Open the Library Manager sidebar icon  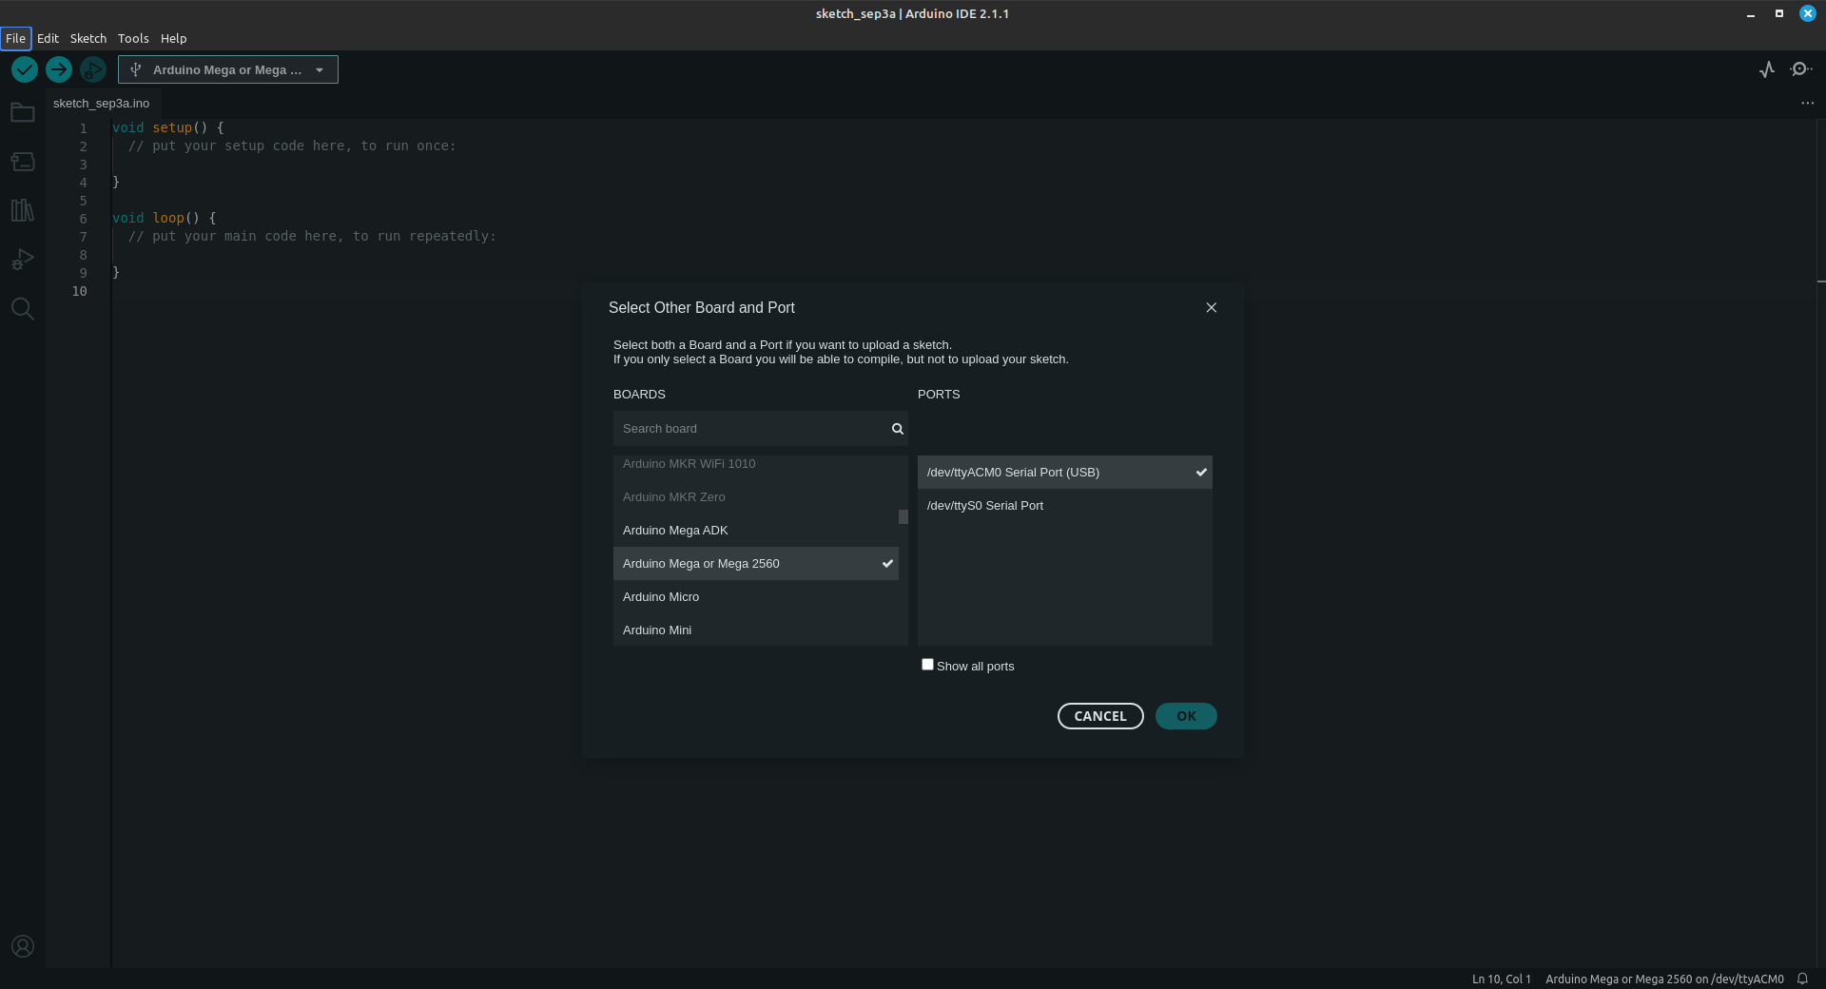pyautogui.click(x=23, y=210)
